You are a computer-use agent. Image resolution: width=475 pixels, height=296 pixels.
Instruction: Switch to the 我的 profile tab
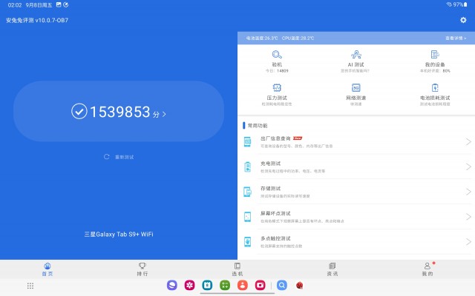click(x=427, y=269)
